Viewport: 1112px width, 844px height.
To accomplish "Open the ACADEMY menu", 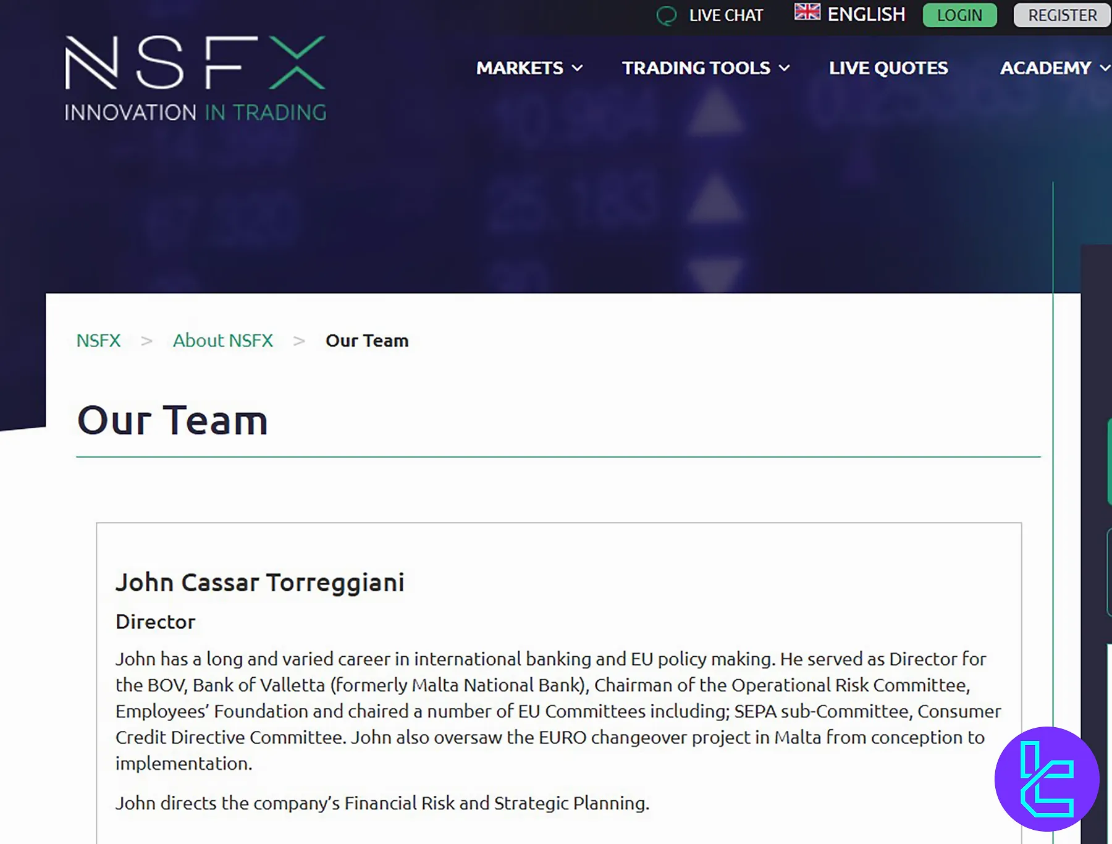I will point(1045,68).
